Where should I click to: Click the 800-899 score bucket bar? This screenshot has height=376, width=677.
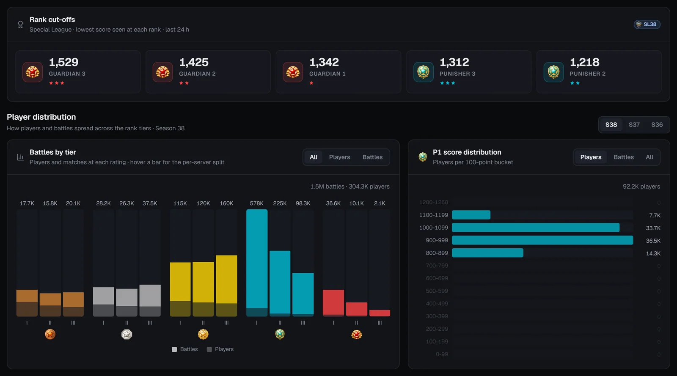point(487,253)
